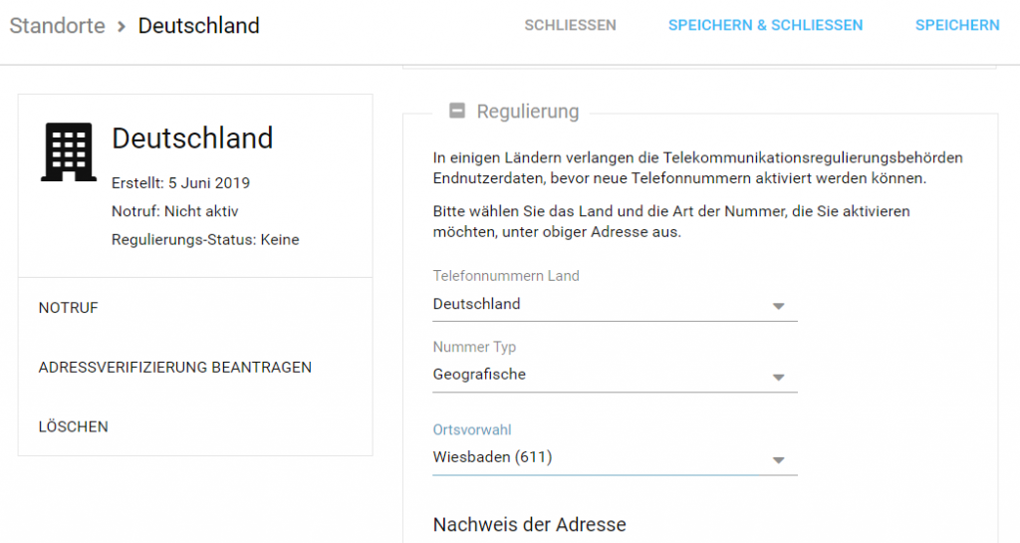Click the Erstellt: 5 Juni 2019 line
1020x543 pixels.
(180, 183)
